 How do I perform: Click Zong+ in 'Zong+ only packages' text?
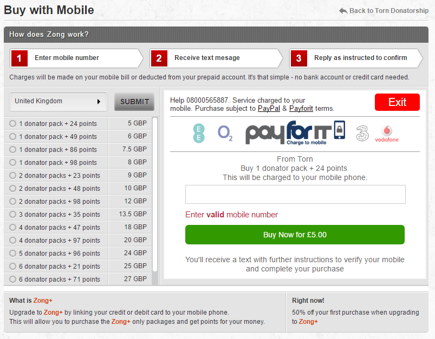pos(121,322)
